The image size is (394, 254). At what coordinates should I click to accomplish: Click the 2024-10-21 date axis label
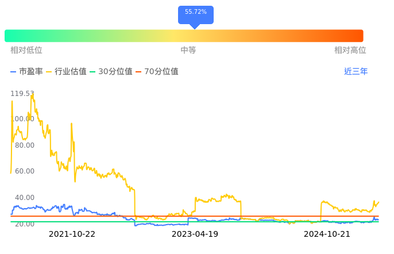coord(327,234)
